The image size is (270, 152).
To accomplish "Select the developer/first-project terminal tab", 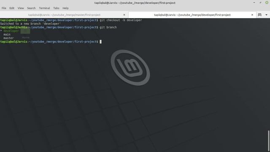I will point(192,15).
